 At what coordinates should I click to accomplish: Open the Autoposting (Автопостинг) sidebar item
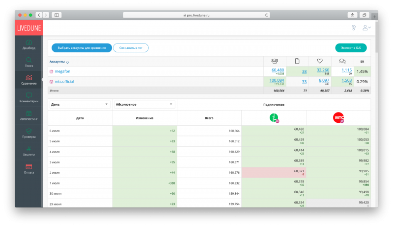tap(28, 115)
